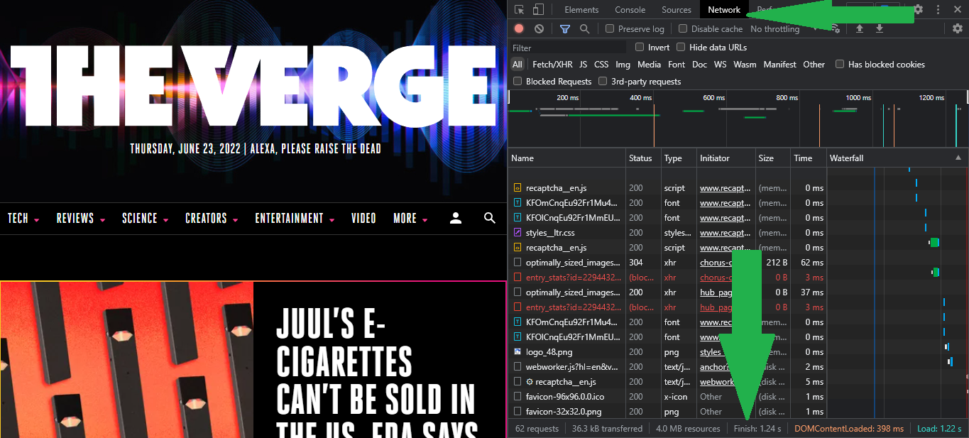Open network conditions icon beside throttling
Viewport: 969px width, 438px height.
(x=836, y=29)
